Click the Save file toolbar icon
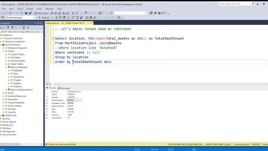This screenshot has width=268, height=151. click(x=26, y=13)
